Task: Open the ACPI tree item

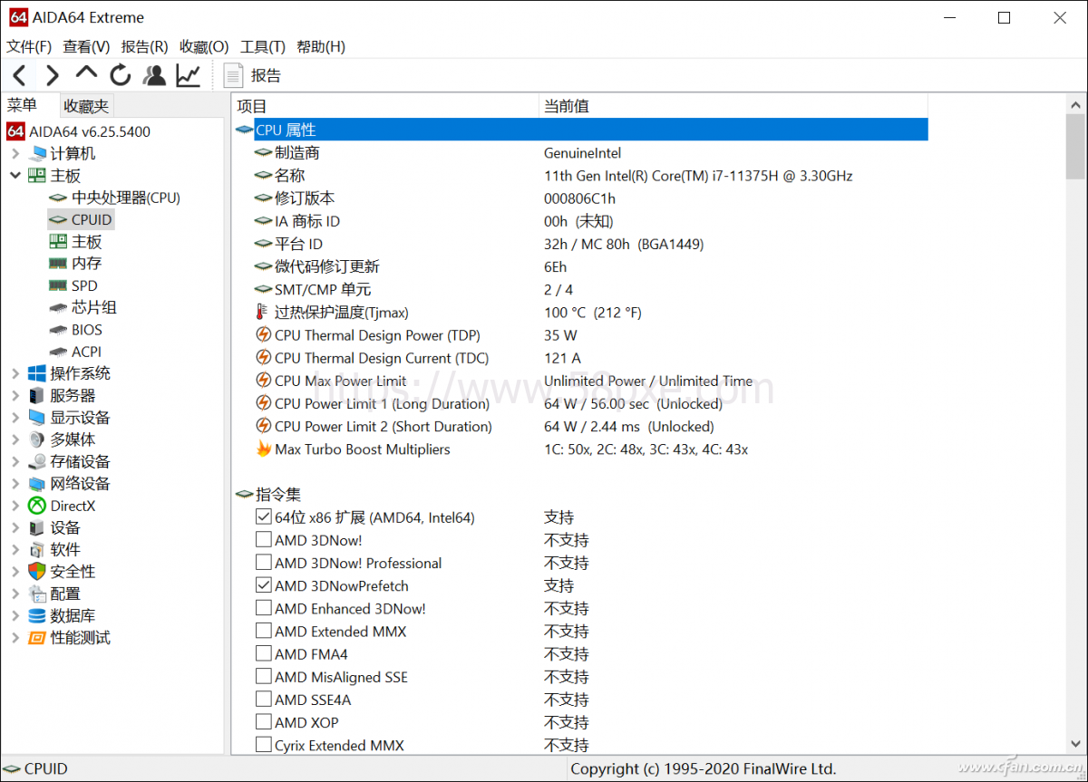Action: 87,352
